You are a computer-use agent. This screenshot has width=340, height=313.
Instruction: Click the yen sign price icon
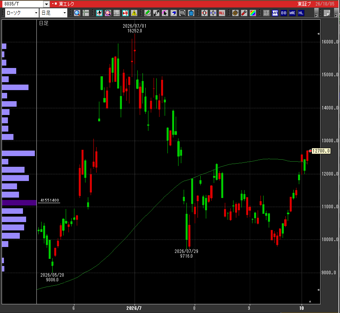pos(125,13)
